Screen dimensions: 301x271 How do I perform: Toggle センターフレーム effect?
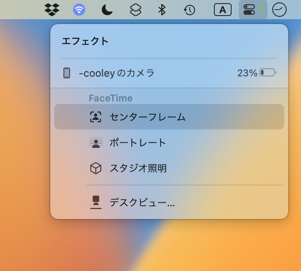pyautogui.click(x=169, y=117)
